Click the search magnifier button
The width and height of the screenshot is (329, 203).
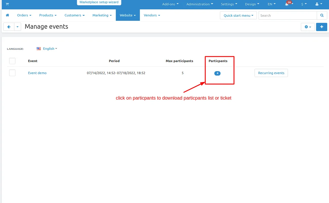[322, 15]
